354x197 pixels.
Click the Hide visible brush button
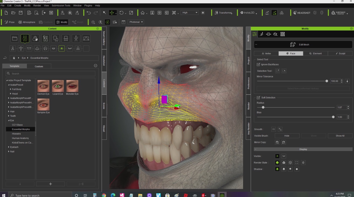tap(287, 136)
